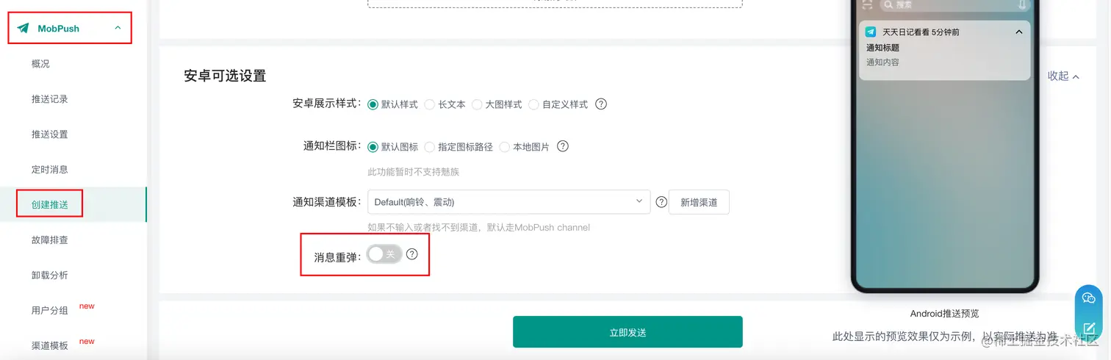Viewport: 1111px width, 360px height.
Task: Open 推送记录 in the sidebar
Action: pyautogui.click(x=49, y=99)
